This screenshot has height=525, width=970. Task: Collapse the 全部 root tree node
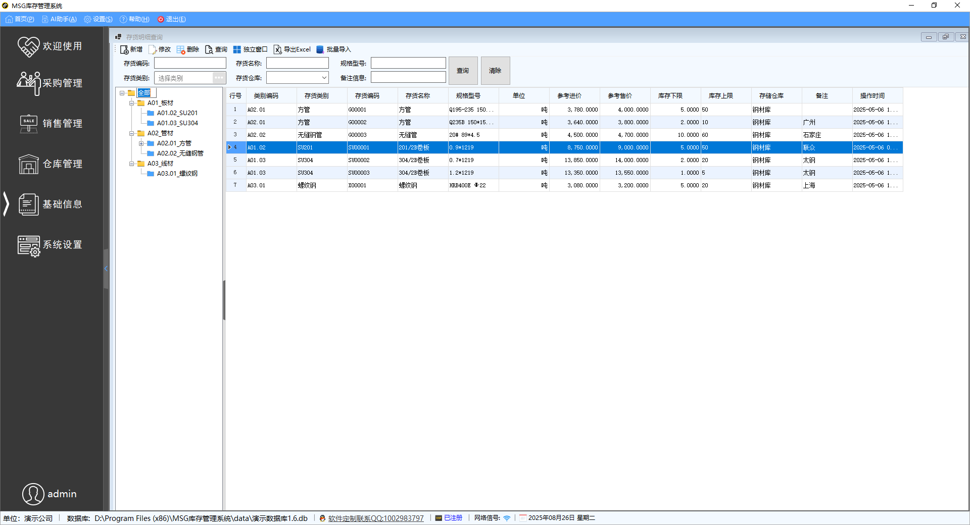pyautogui.click(x=122, y=93)
